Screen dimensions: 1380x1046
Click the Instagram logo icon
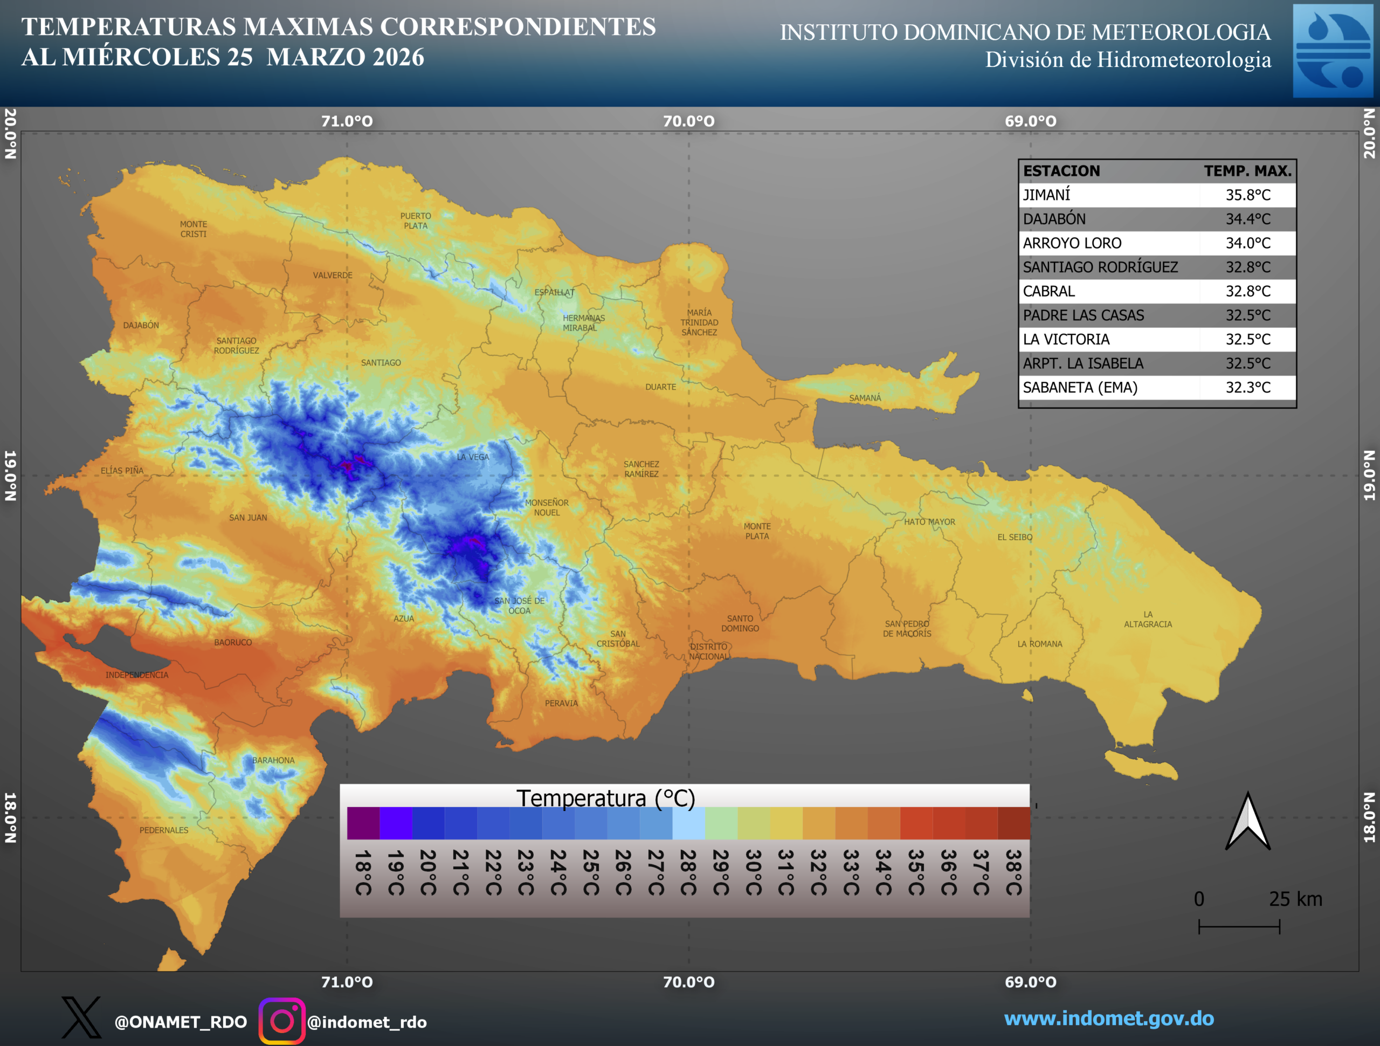click(282, 1021)
